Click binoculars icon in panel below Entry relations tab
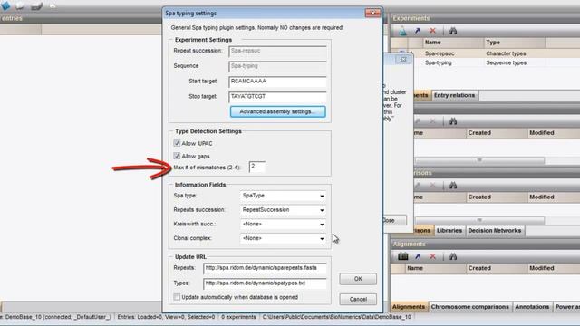This screenshot has width=580, height=326. pyautogui.click(x=453, y=121)
